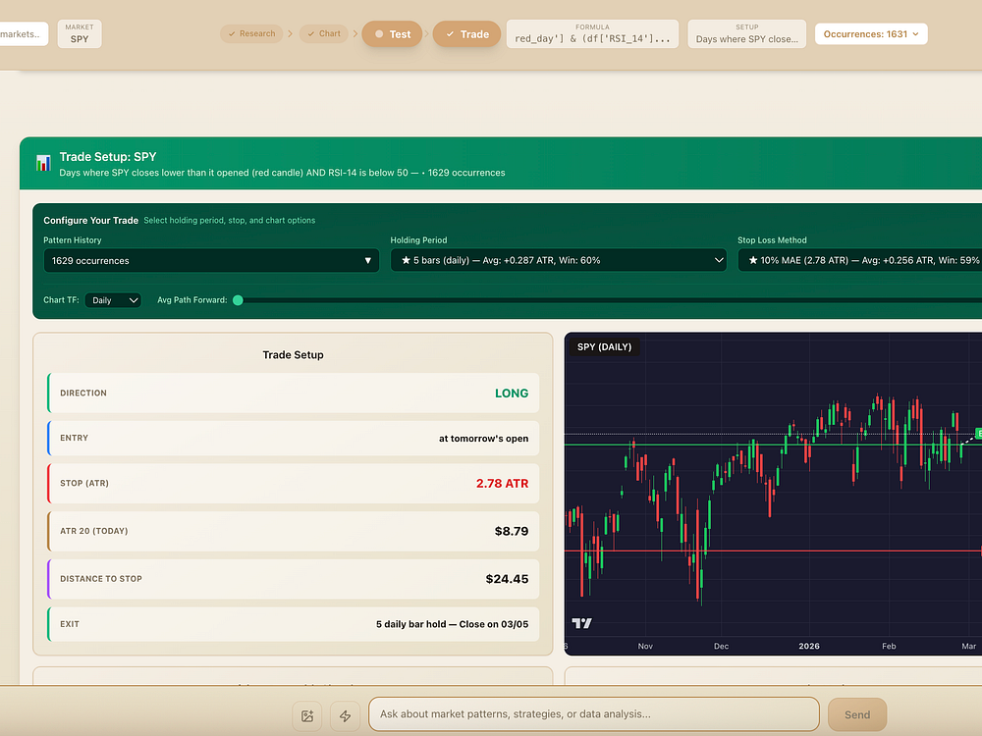Click the Send button

(857, 714)
